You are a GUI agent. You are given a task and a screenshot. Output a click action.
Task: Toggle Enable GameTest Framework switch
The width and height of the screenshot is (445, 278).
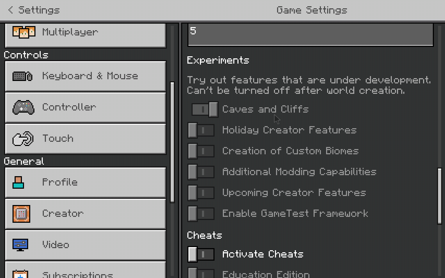[201, 214]
